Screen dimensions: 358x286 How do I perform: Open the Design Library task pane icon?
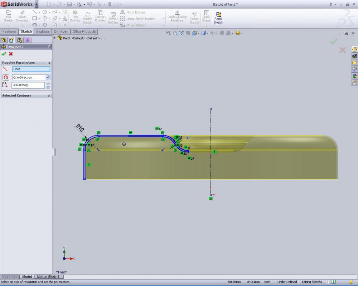click(x=354, y=56)
